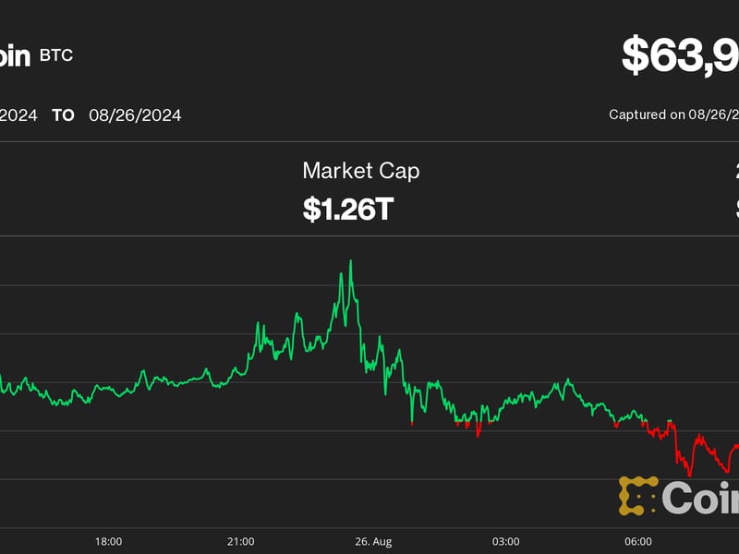Click the TO date range separator

(x=63, y=115)
